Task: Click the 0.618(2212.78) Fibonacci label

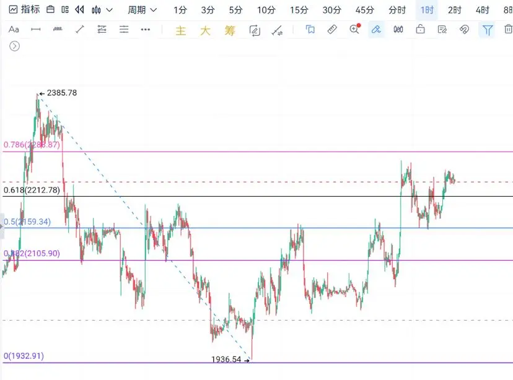Action: tap(32, 190)
